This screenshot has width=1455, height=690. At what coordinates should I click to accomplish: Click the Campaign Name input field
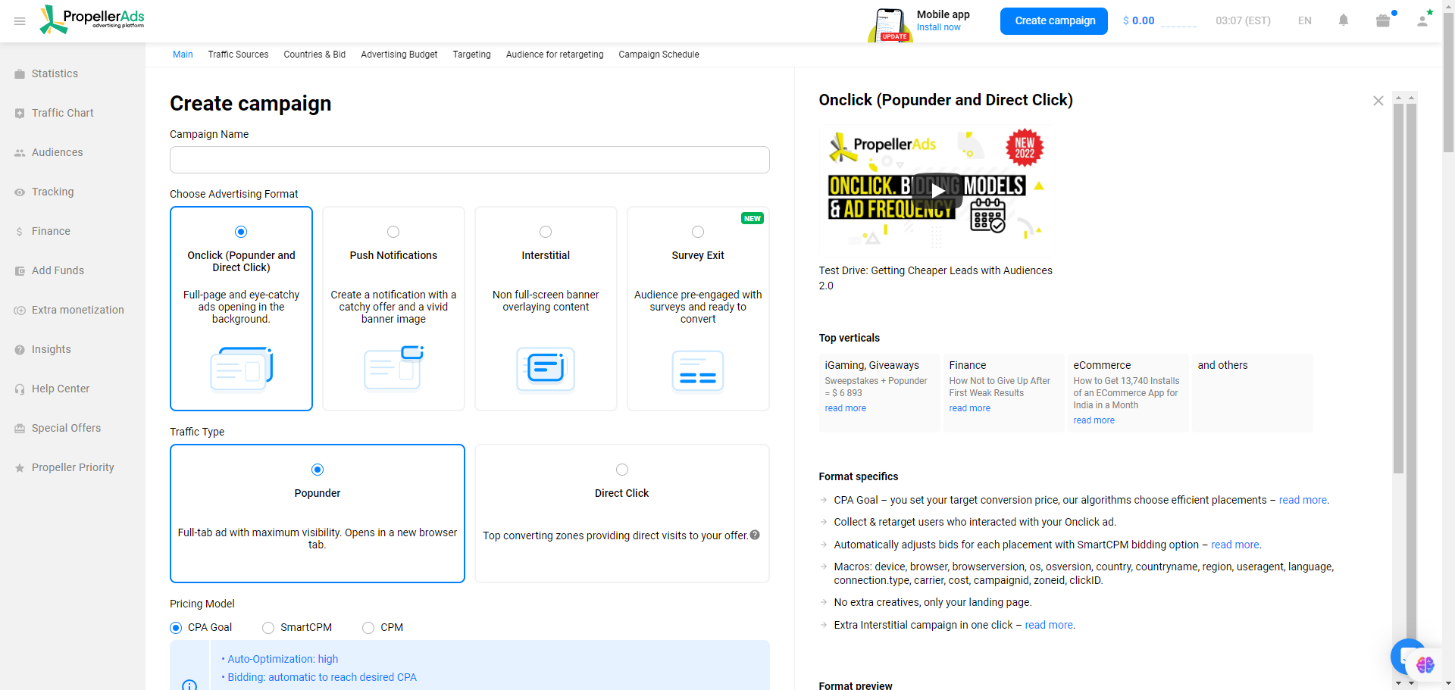click(x=469, y=160)
